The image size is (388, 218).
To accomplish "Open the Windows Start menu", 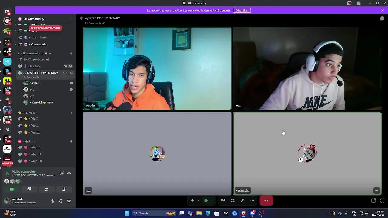I will click(127, 213).
